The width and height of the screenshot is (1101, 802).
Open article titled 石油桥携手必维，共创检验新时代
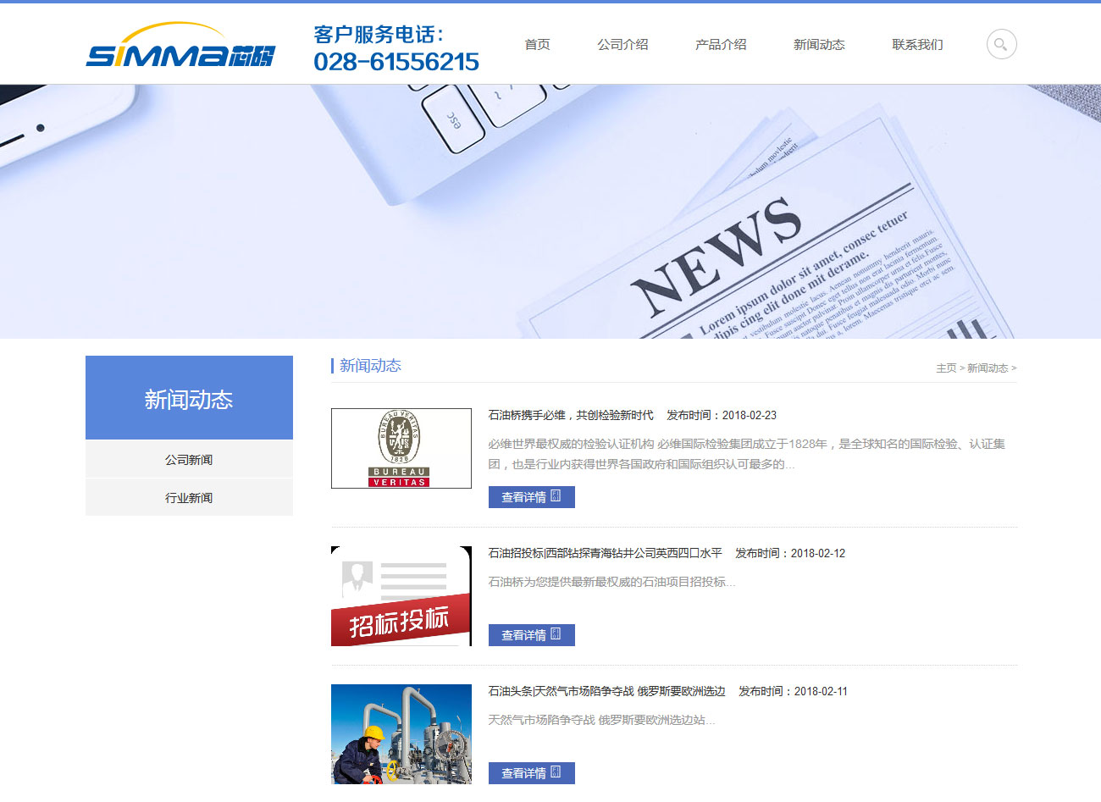pos(571,415)
